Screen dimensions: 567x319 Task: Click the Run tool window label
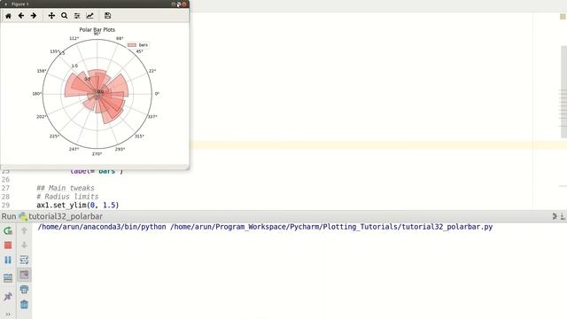[x=9, y=216]
